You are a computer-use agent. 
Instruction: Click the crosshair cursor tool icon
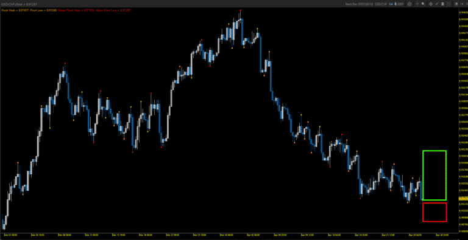(417, 4)
